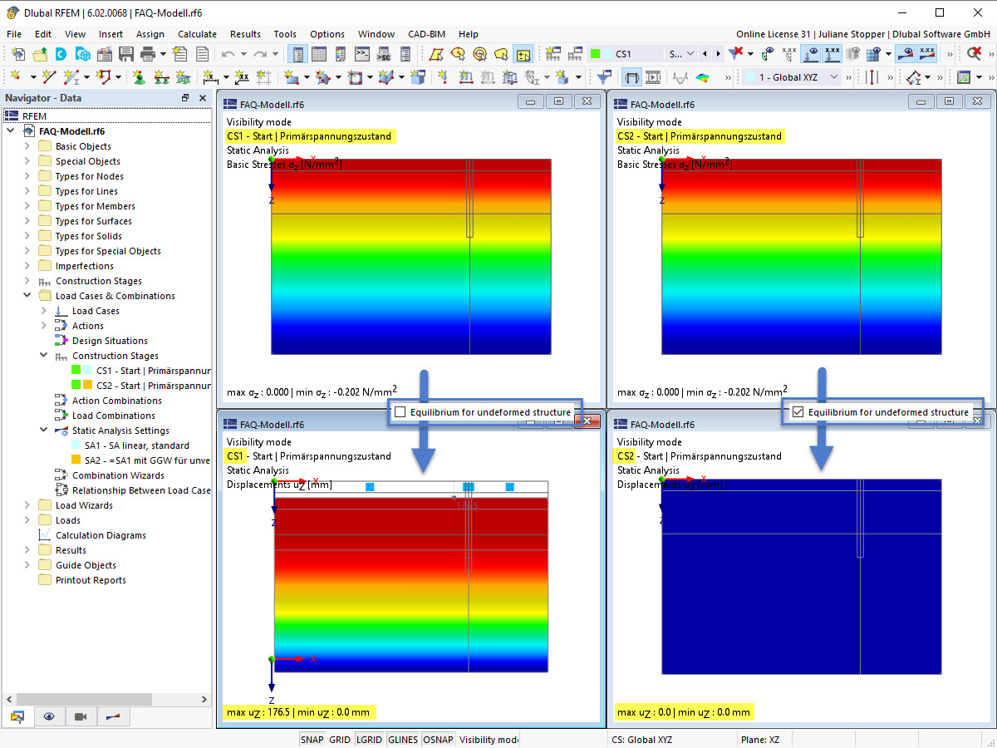Click the Save icon in the toolbar

coord(126,53)
